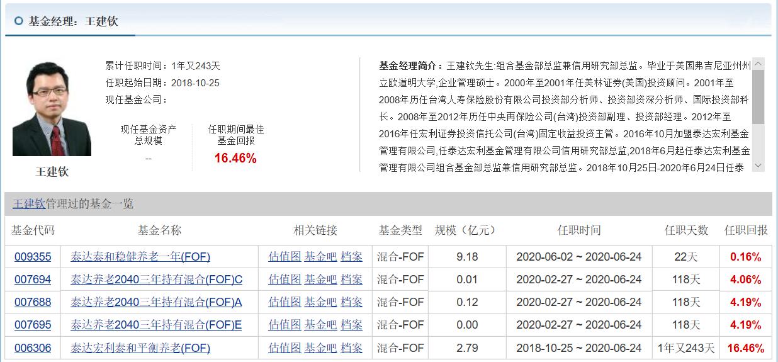Image resolution: width=778 pixels, height=362 pixels.
Task: Open 档案 for fund 007695
Action: [x=352, y=325]
